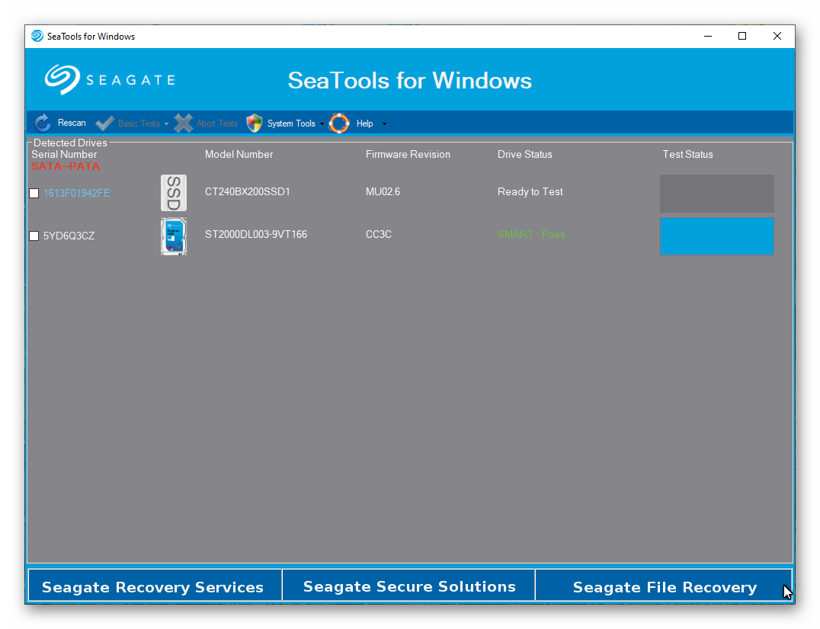Open the System Tools menu label
Viewport: 820px width, 629px height.
pyautogui.click(x=291, y=124)
